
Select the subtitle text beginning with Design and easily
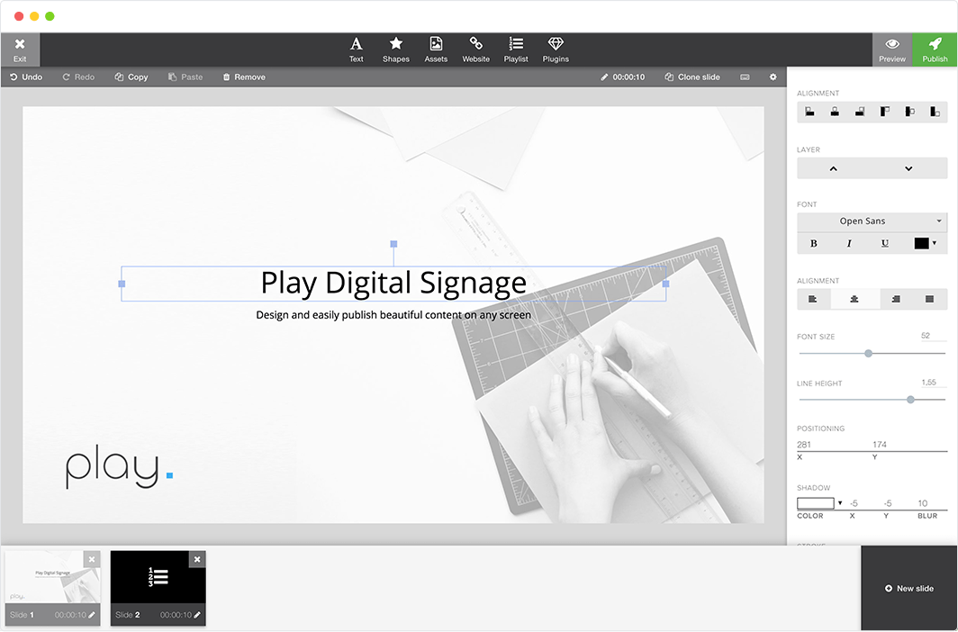[393, 315]
